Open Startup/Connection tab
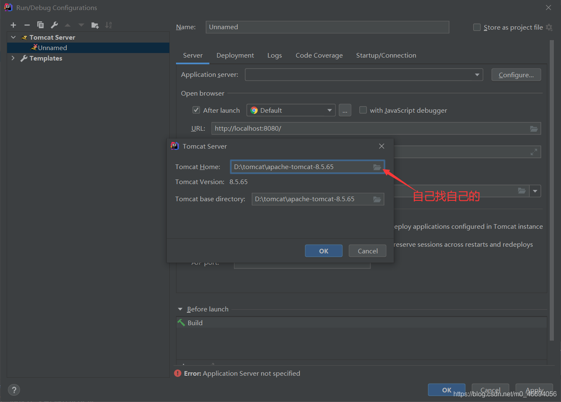 pos(386,55)
